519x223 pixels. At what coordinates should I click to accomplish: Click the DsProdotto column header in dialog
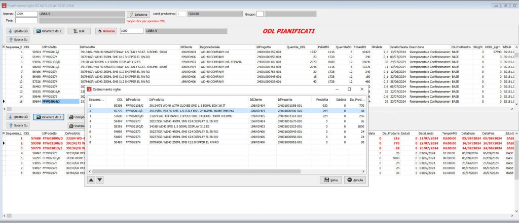click(x=198, y=99)
